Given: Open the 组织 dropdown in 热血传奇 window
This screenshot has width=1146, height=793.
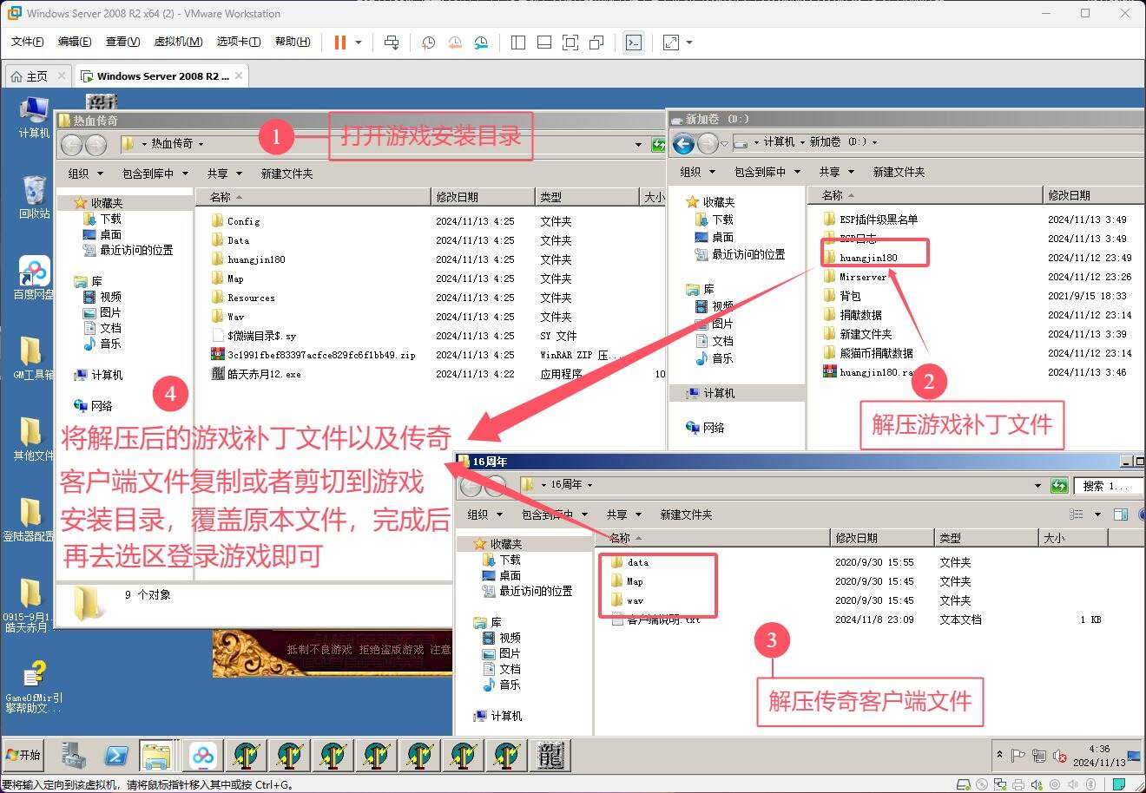Looking at the screenshot, I should click(x=85, y=174).
